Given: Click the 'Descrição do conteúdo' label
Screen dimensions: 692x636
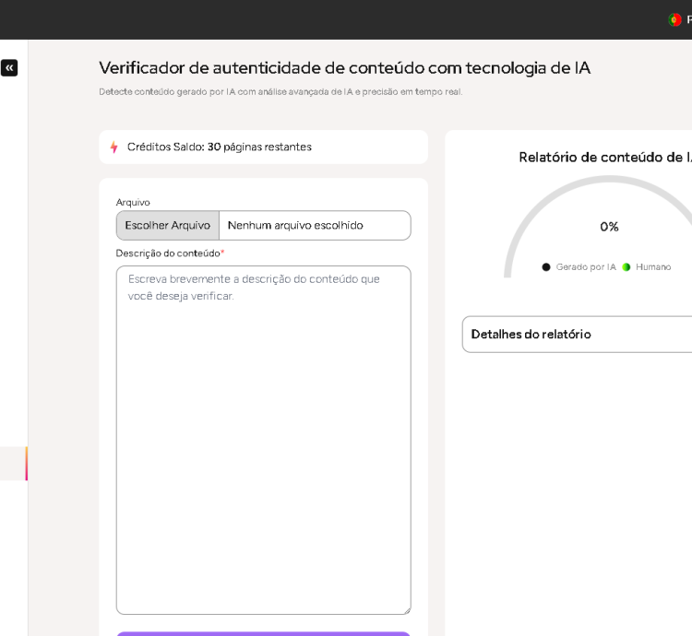Looking at the screenshot, I should click(168, 253).
